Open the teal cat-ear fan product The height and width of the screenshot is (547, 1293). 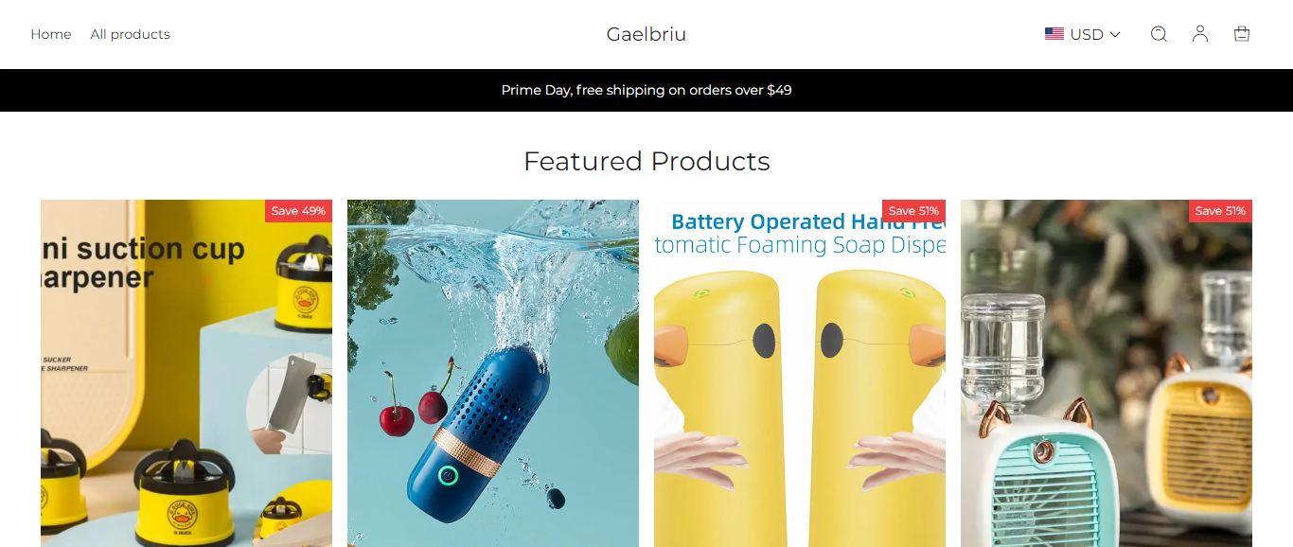tap(1107, 373)
